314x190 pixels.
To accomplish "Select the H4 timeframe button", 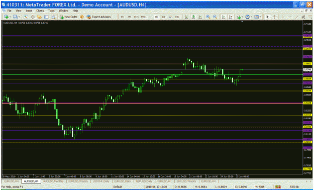I will [157, 17].
